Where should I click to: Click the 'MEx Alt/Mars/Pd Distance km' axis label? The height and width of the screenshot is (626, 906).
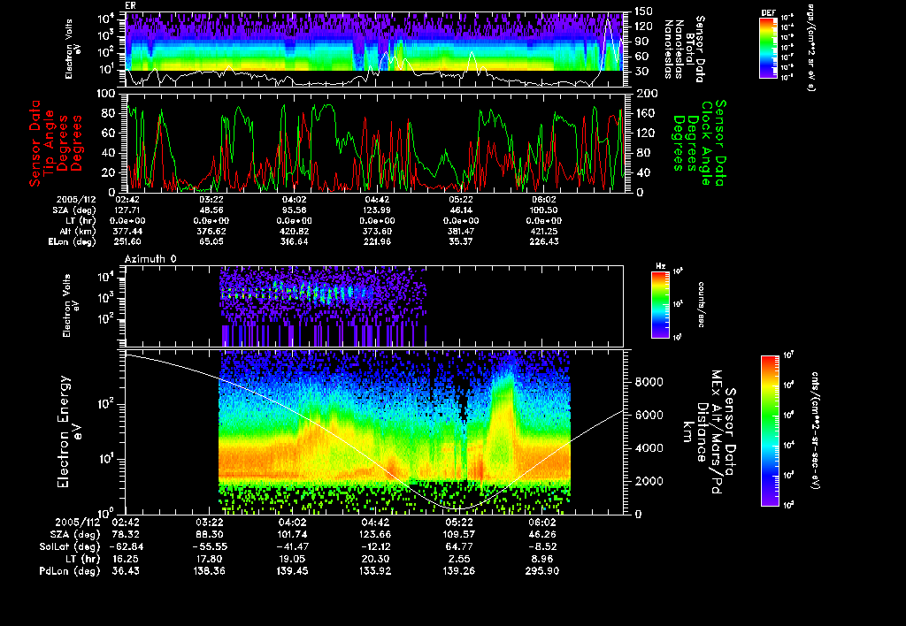point(709,432)
